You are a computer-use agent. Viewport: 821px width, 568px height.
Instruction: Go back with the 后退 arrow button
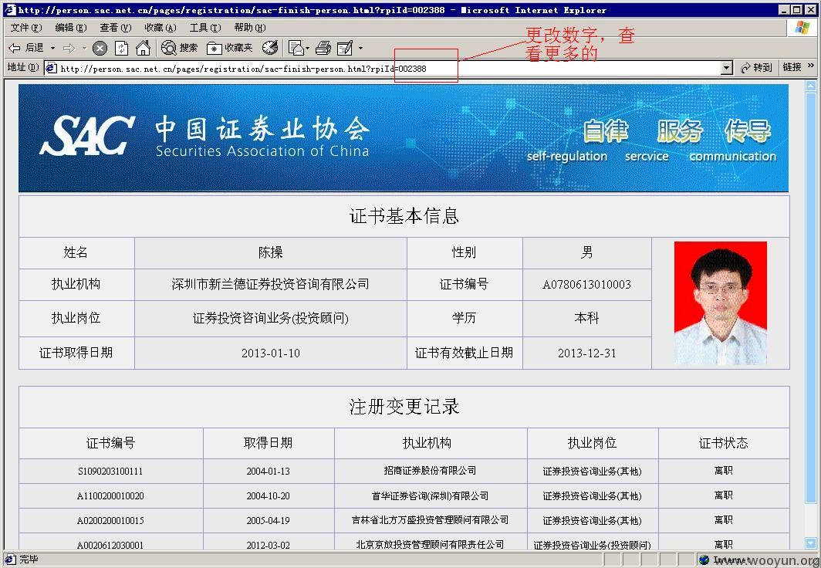26,48
